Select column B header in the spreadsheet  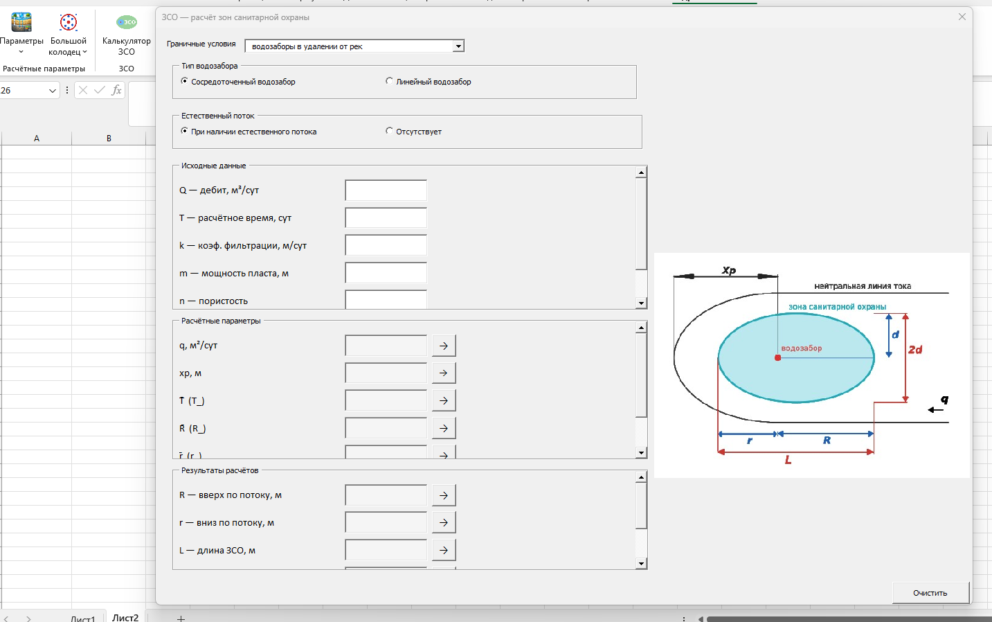[x=109, y=139]
